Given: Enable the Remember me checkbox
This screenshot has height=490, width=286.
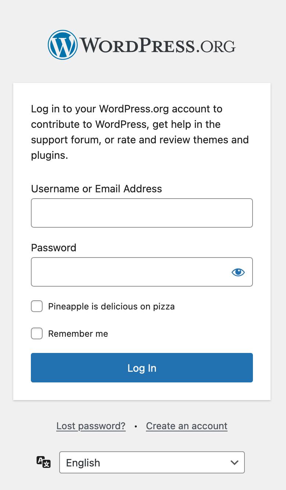Looking at the screenshot, I should point(37,333).
